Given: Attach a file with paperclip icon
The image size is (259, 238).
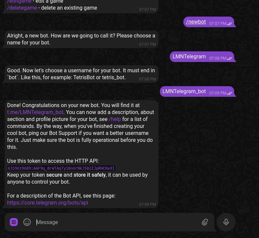Looking at the screenshot, I should (205, 222).
